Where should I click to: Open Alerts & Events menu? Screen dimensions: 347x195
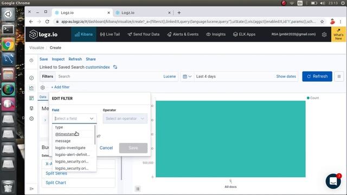pos(183,34)
